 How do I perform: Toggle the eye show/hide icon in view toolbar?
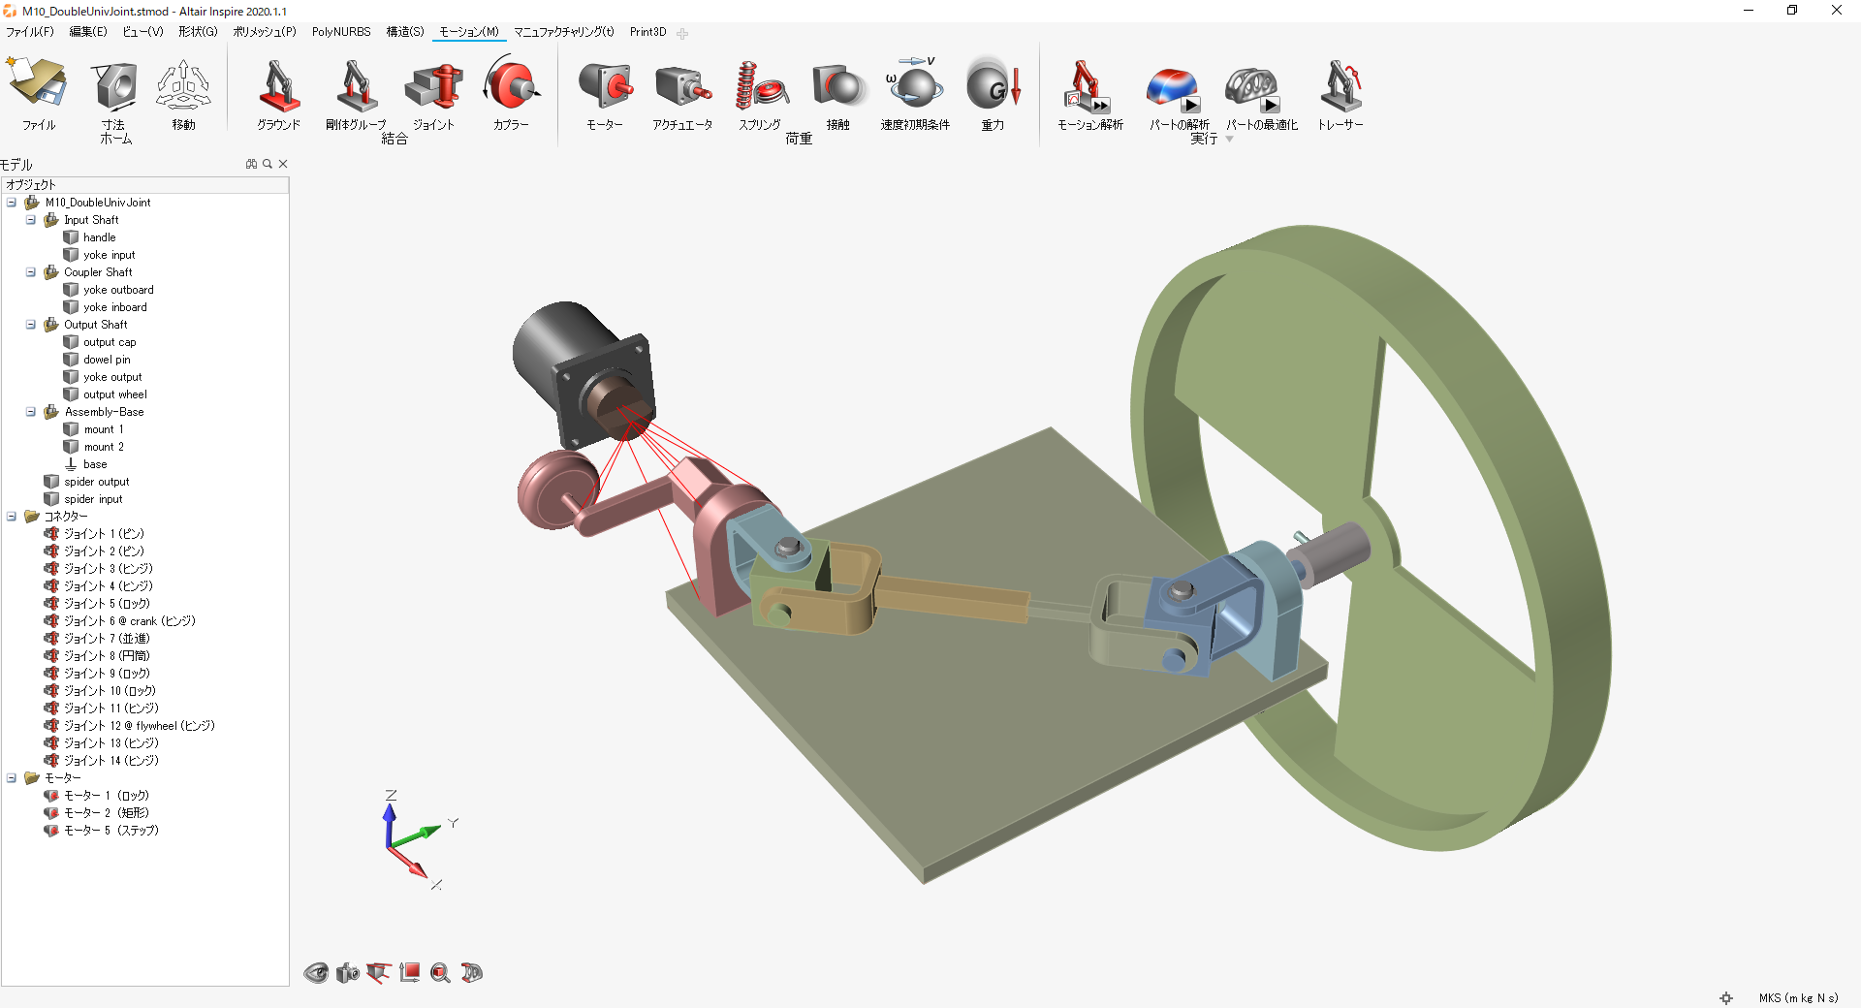click(316, 973)
